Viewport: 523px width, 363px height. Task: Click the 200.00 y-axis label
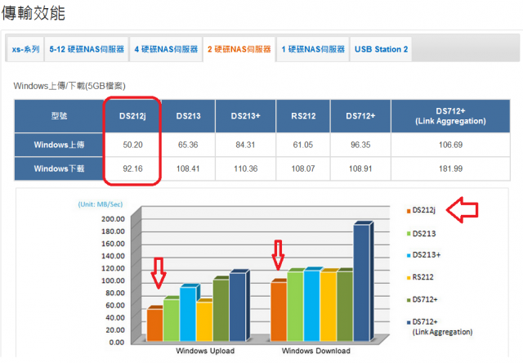(113, 219)
